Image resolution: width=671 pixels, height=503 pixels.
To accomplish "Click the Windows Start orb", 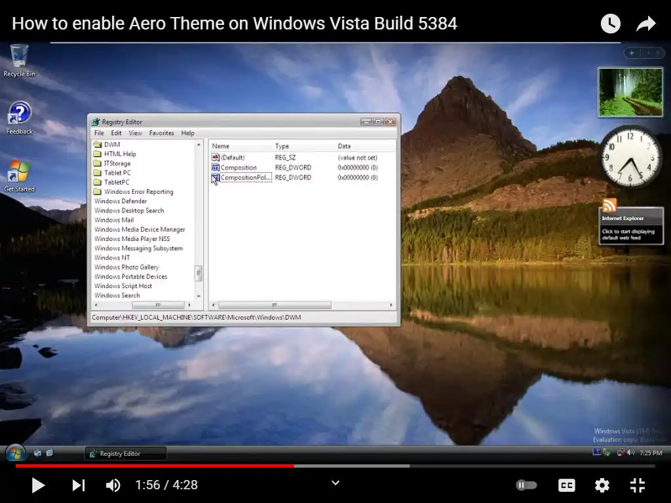I will 16,453.
